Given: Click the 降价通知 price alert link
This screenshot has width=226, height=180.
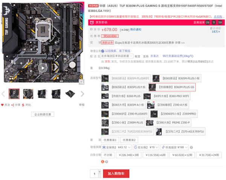Looking at the screenshot, I should click(x=136, y=30).
